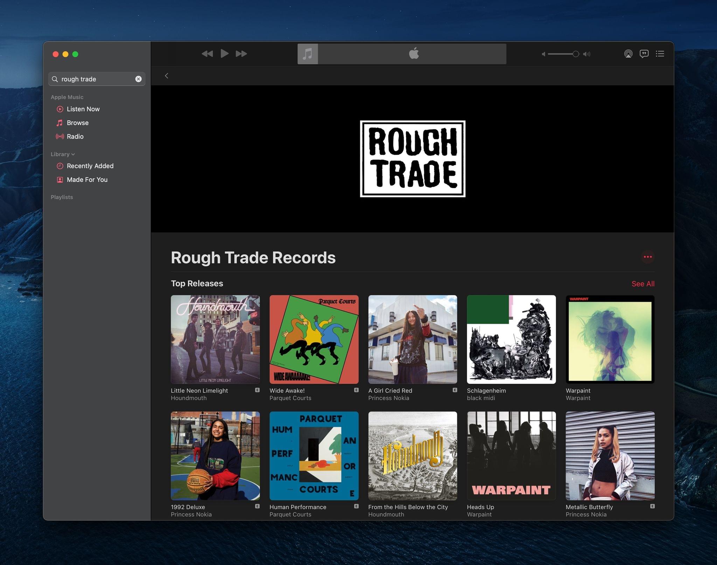Image resolution: width=717 pixels, height=565 pixels.
Task: Show lyrics with the speech bubble icon
Action: 644,54
